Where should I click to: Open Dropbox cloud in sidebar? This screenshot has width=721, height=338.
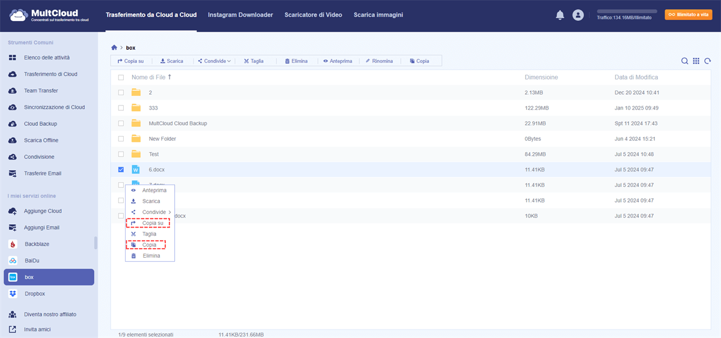pyautogui.click(x=35, y=294)
